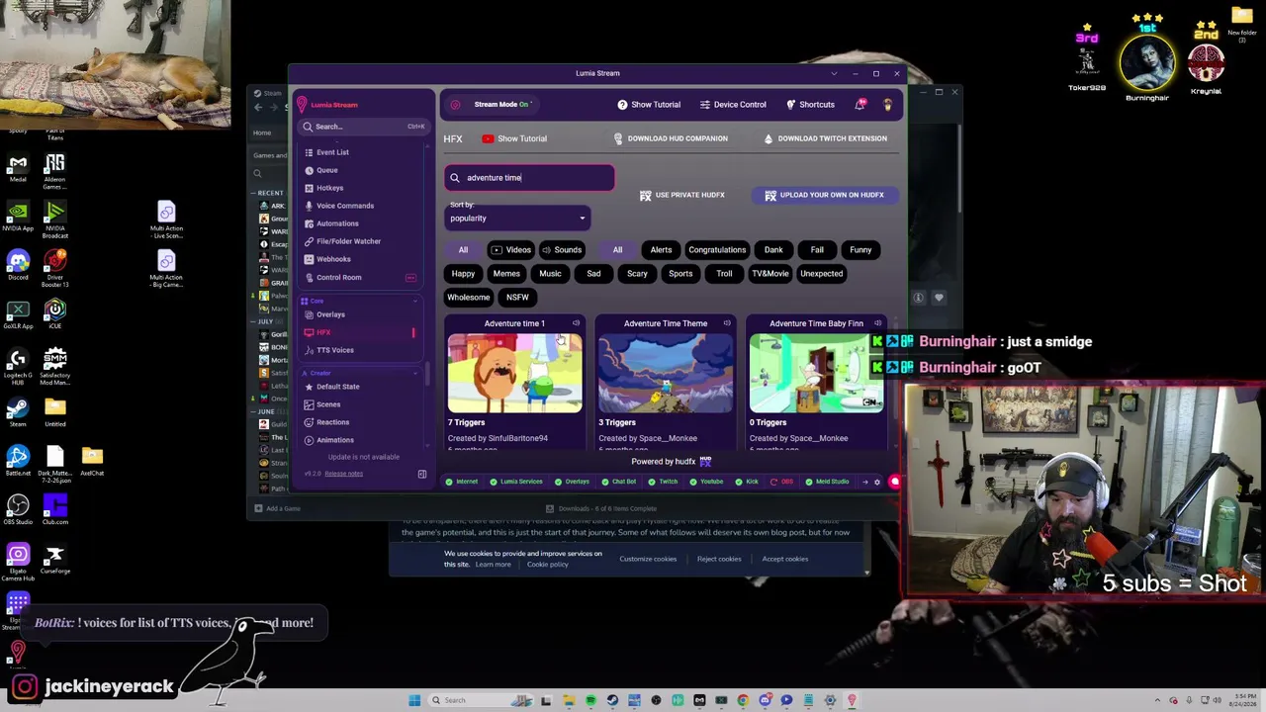Open Overlays under Core section
1266x712 pixels.
pyautogui.click(x=330, y=314)
